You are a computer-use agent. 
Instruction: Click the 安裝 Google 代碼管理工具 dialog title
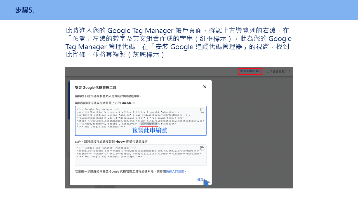click(x=96, y=88)
